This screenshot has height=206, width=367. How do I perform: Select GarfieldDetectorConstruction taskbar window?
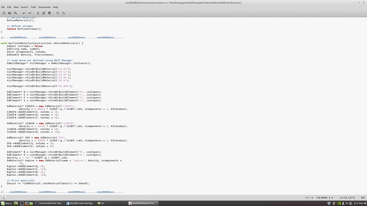pyautogui.click(x=143, y=203)
